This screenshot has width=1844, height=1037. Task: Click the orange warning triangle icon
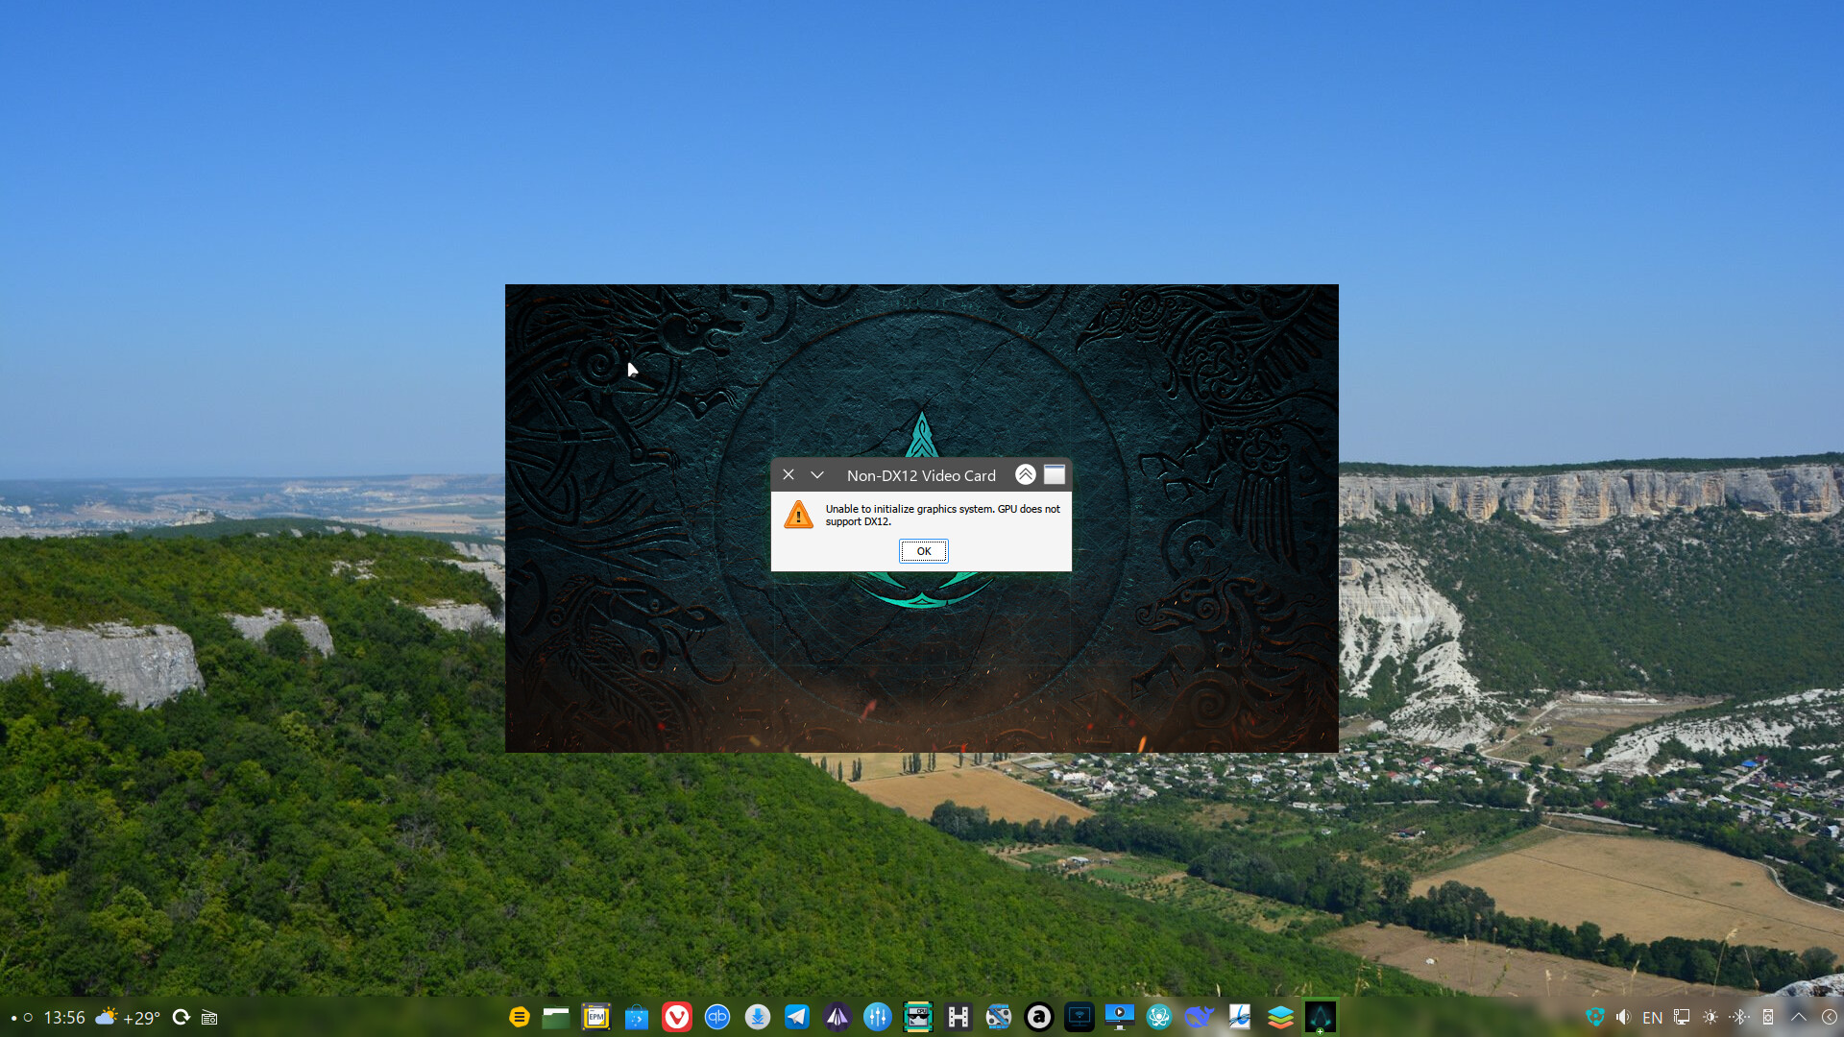click(x=798, y=515)
